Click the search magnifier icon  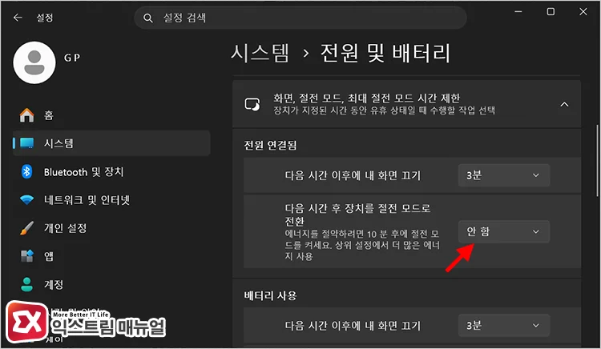pyautogui.click(x=148, y=18)
